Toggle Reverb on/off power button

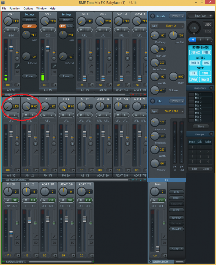coord(152,16)
